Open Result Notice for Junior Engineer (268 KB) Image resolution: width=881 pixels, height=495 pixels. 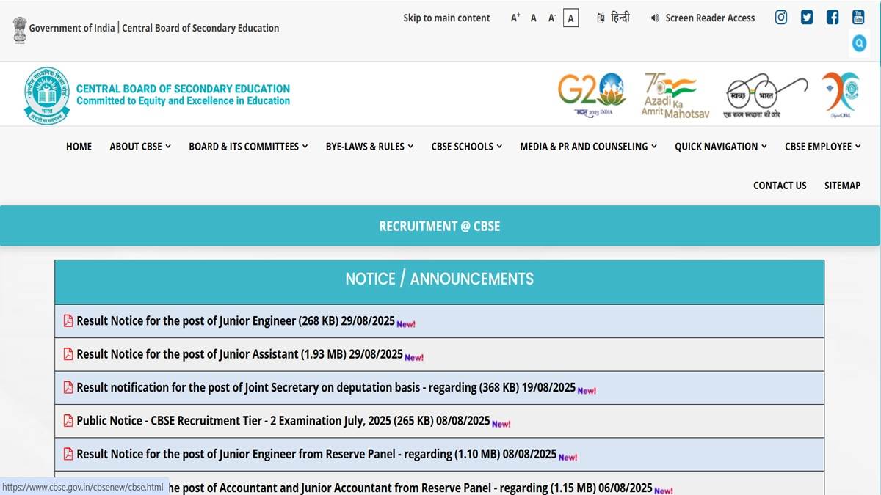pos(236,321)
